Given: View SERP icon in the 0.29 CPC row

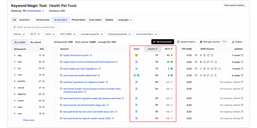Looking at the screenshot, I should (x=196, y=55).
